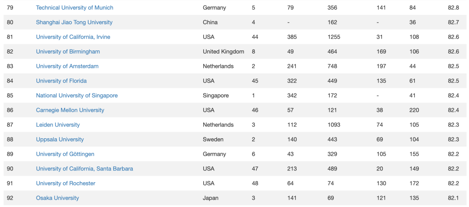
Task: Click the Singapore country cell
Action: point(216,96)
